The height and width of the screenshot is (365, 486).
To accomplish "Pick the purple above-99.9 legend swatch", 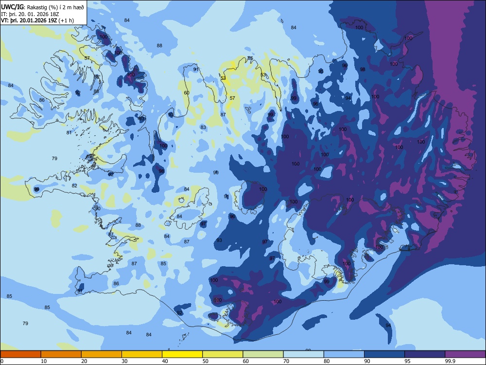I will click(x=465, y=354).
